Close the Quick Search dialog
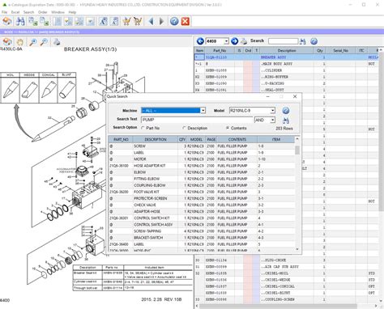 [295, 96]
